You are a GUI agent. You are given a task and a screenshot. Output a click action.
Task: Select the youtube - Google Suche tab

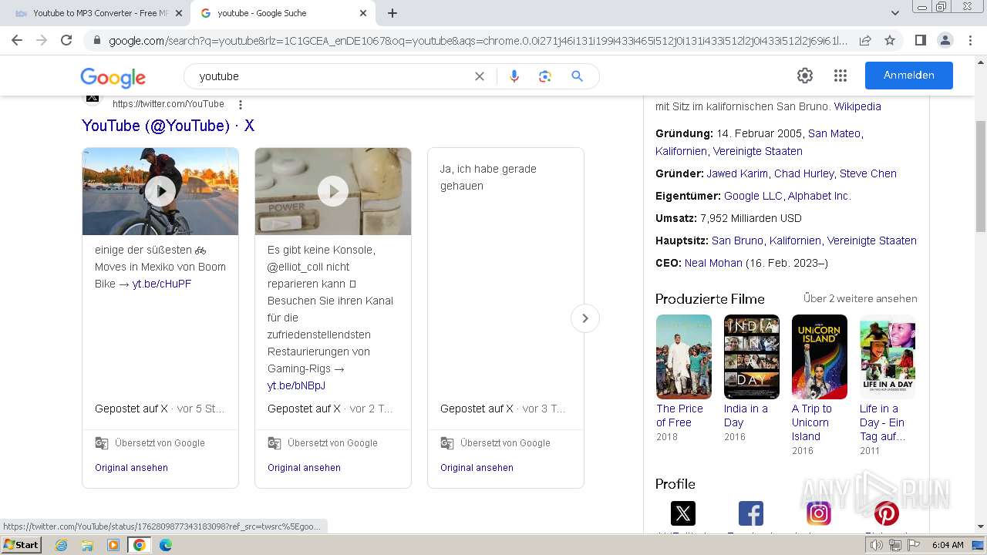281,13
